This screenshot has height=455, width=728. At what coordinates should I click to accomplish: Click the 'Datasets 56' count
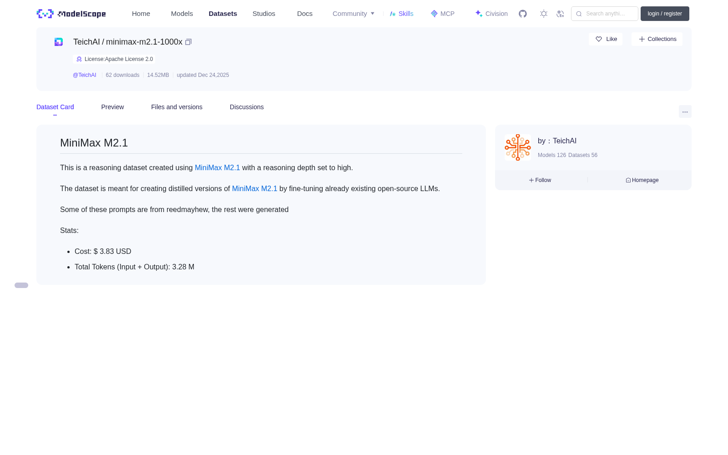point(583,155)
